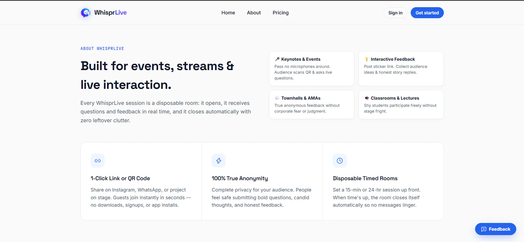This screenshot has height=242, width=524.
Task: Click the lightbulb icon in Interactive Feedback
Action: [x=367, y=59]
